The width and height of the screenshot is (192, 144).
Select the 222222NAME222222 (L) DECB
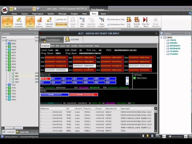click(x=84, y=94)
